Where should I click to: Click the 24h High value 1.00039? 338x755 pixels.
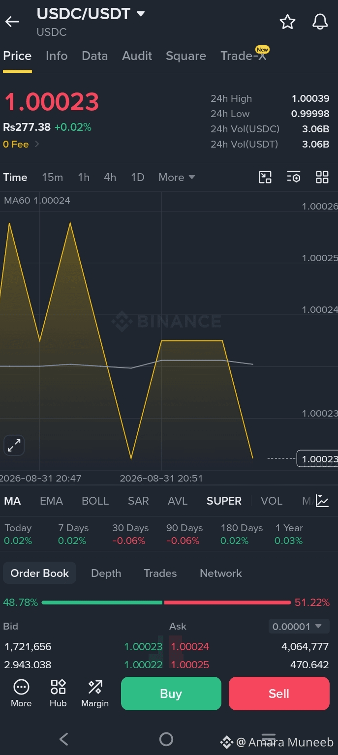tap(310, 98)
